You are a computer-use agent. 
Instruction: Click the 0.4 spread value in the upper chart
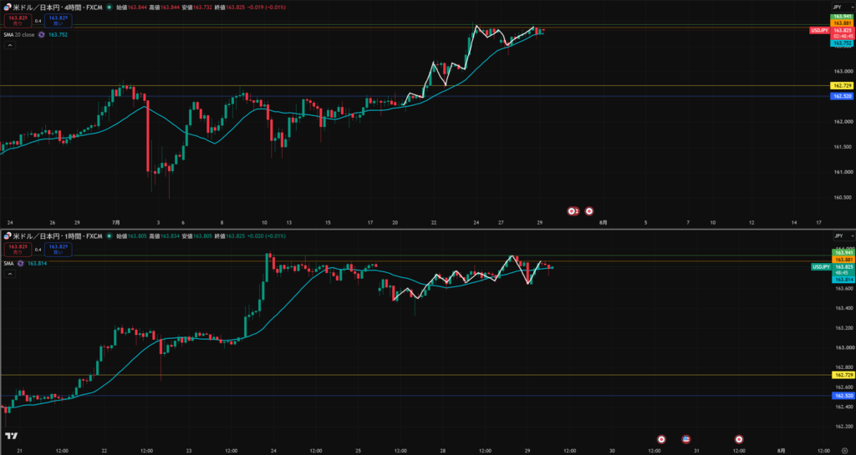tap(38, 21)
